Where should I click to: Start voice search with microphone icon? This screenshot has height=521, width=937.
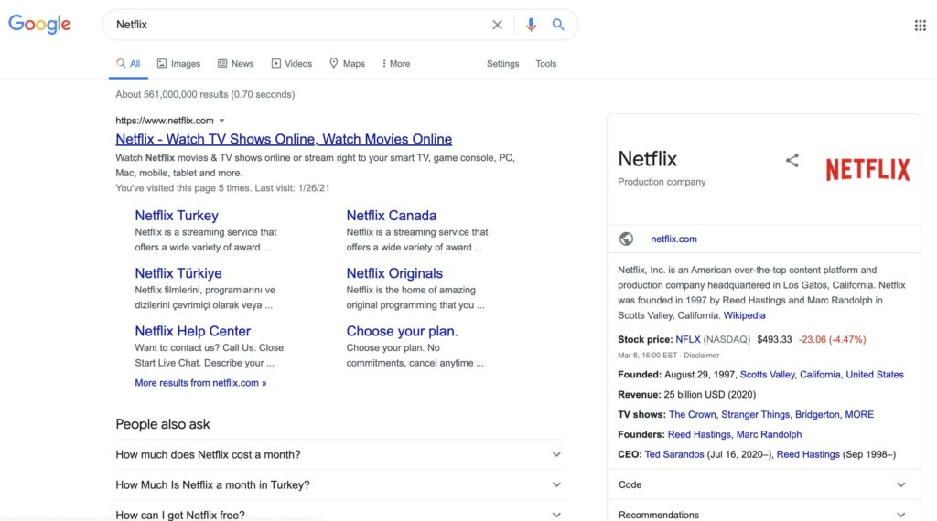[x=531, y=25]
